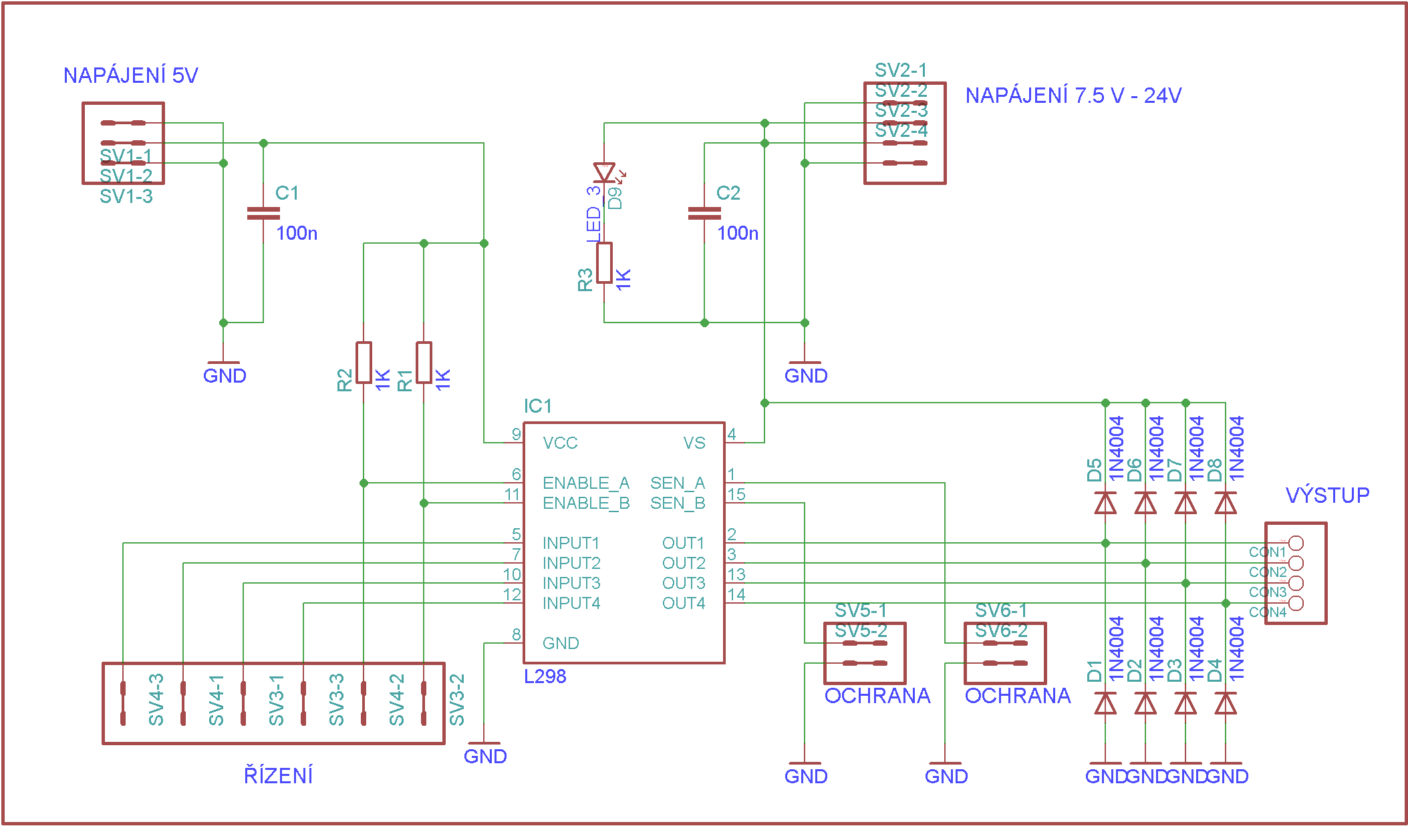Screen dimensions: 1408x826
Task: Click the CON1 output pad
Action: tap(1296, 543)
